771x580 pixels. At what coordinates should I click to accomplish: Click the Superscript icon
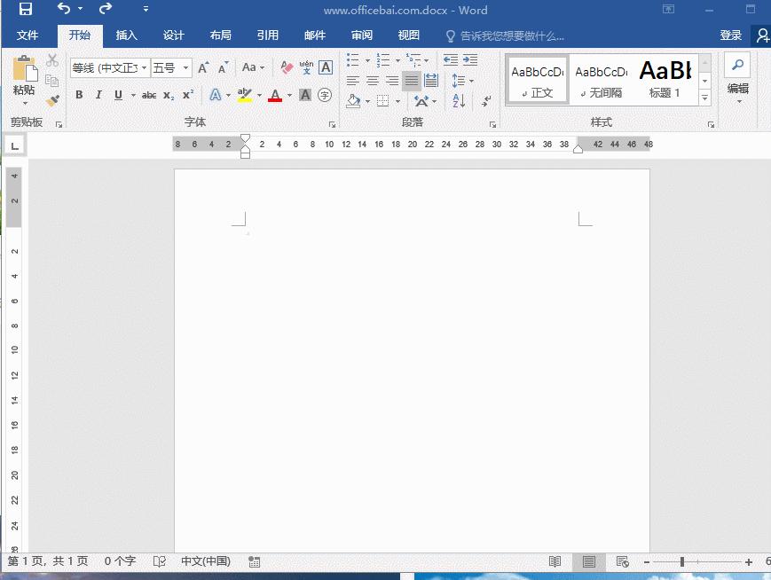tap(188, 95)
